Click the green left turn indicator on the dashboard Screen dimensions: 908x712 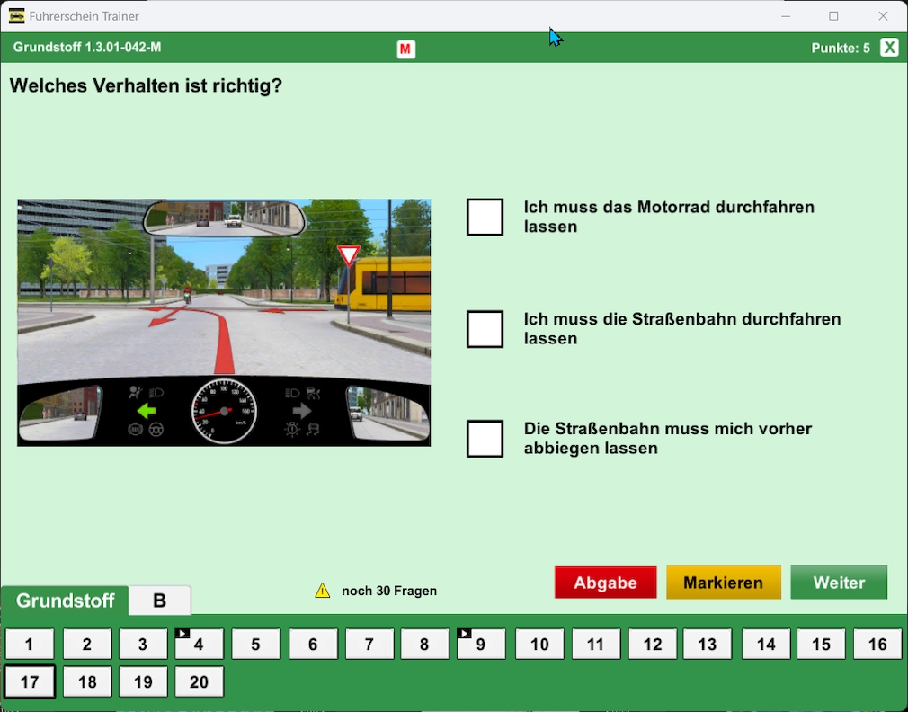pyautogui.click(x=147, y=411)
